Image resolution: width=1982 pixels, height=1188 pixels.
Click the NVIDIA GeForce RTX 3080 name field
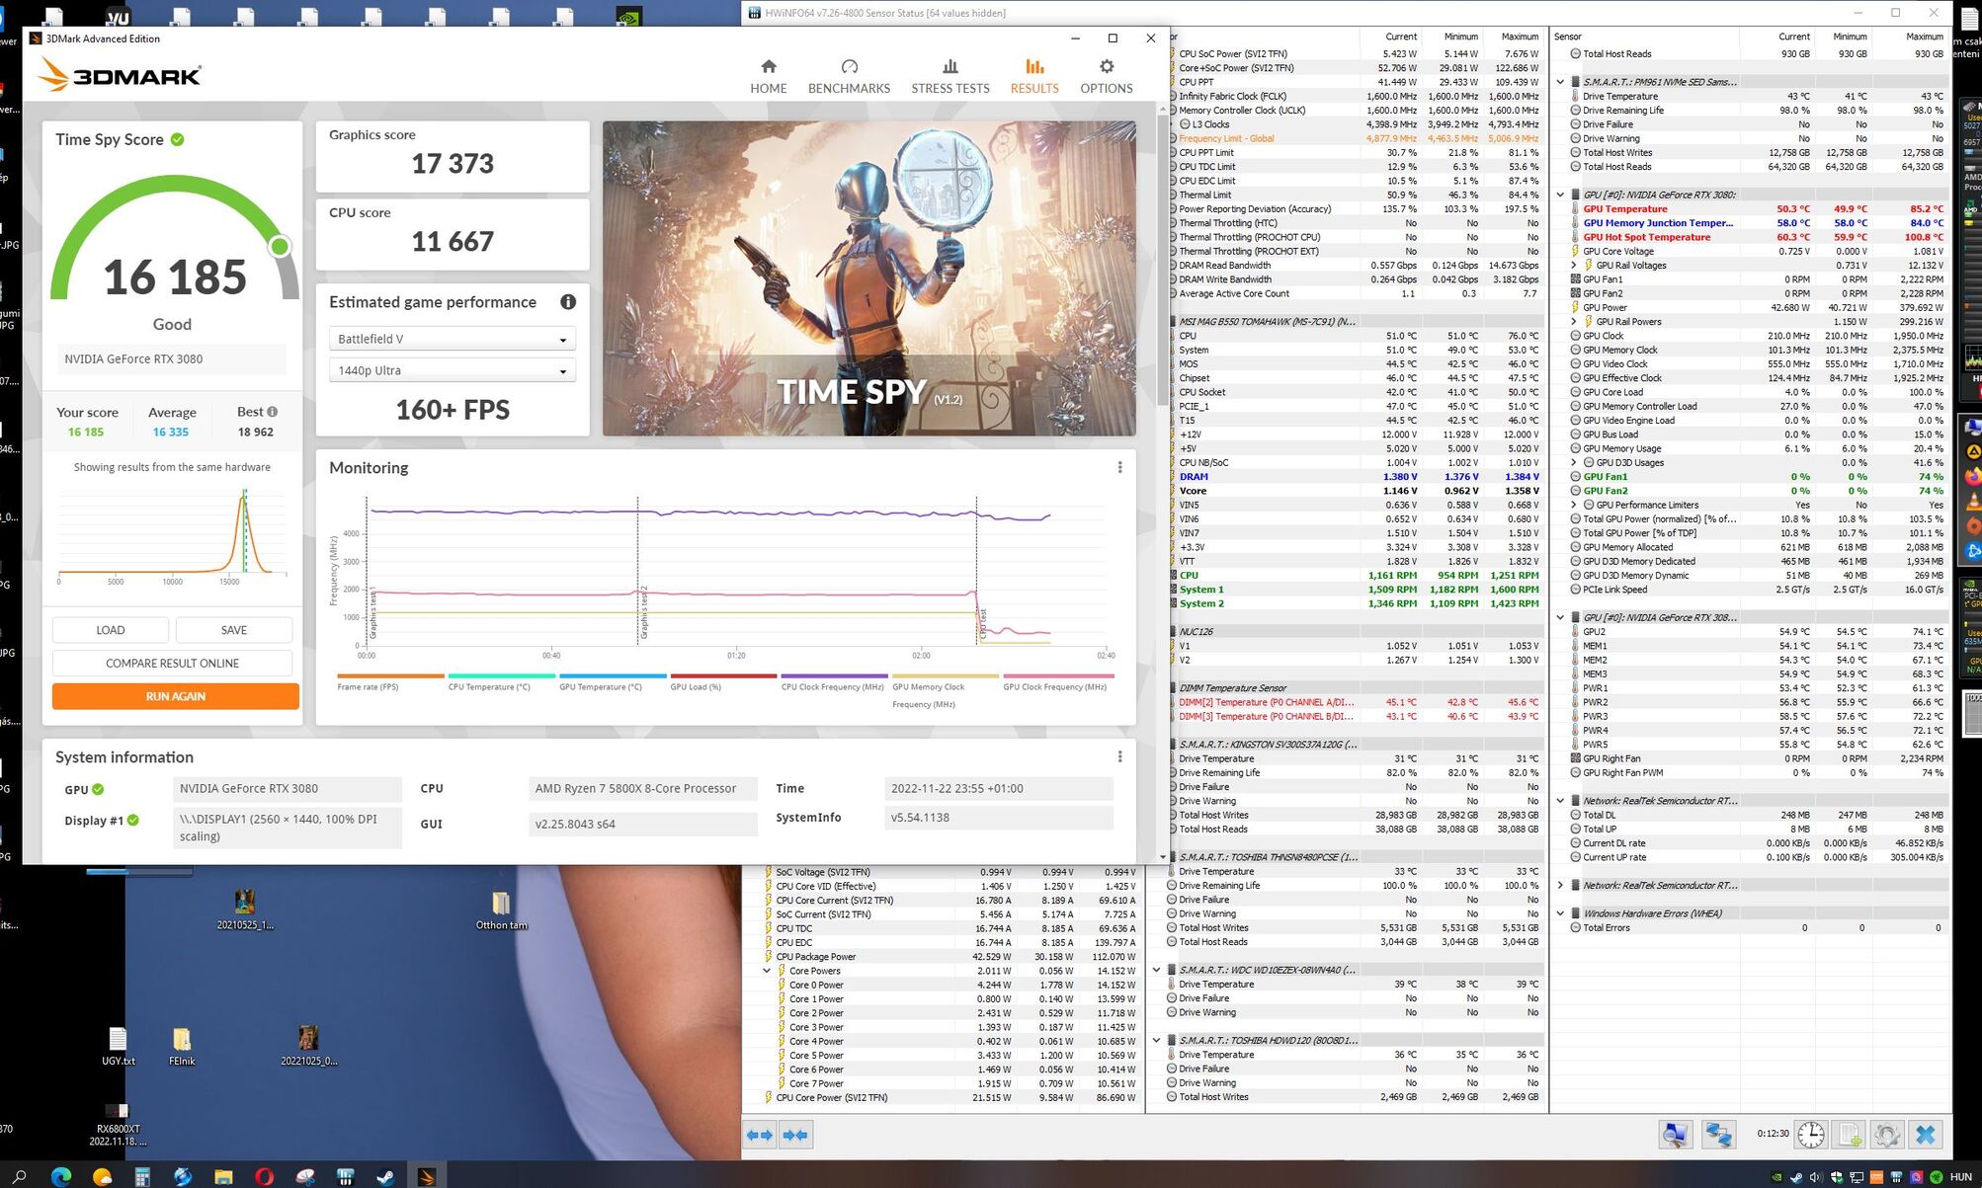(172, 359)
